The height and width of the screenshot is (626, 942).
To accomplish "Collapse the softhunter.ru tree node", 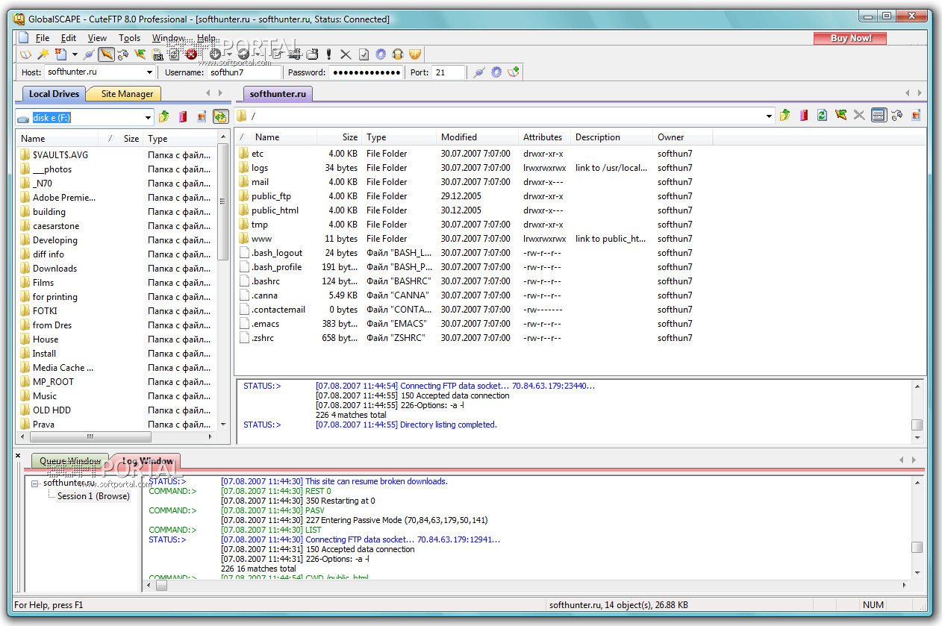I will 35,483.
